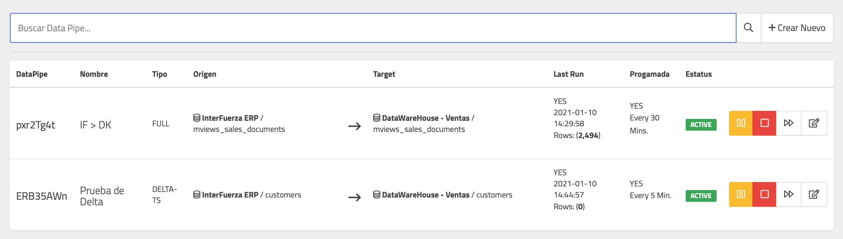
Task: Click the Estatus column header
Action: click(698, 74)
